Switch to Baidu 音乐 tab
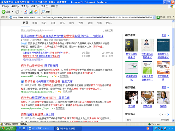 pos(63,23)
